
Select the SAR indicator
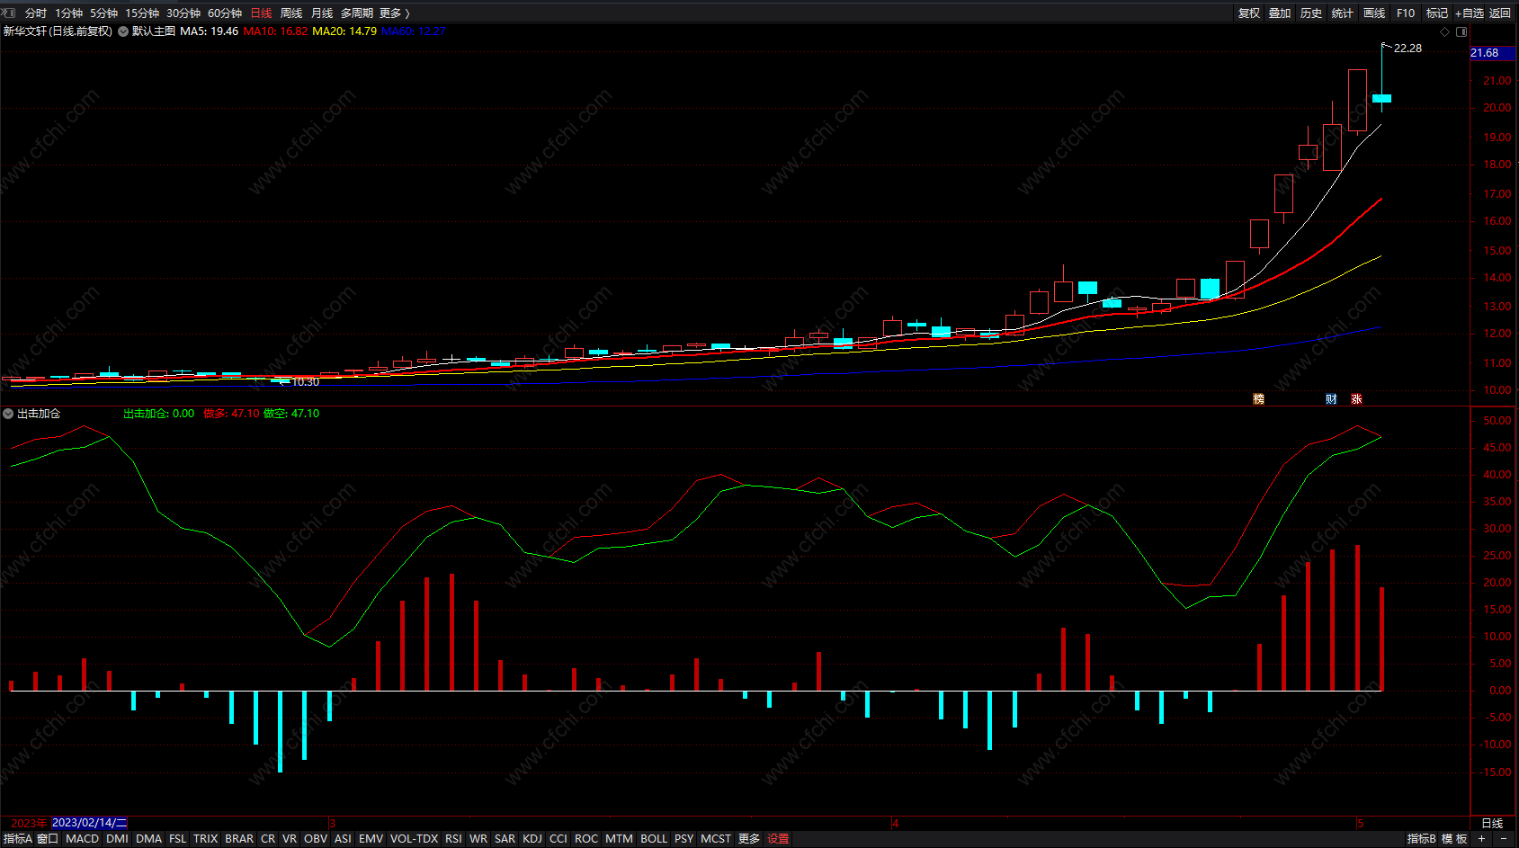(505, 839)
